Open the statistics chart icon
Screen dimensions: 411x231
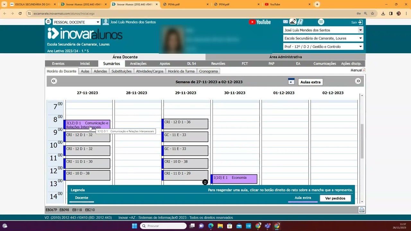click(x=293, y=22)
